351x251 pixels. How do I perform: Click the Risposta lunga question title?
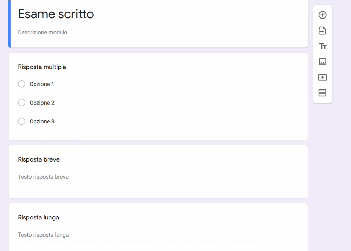(38, 217)
